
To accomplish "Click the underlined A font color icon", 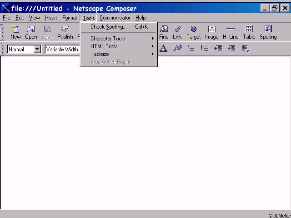I will pos(164,49).
